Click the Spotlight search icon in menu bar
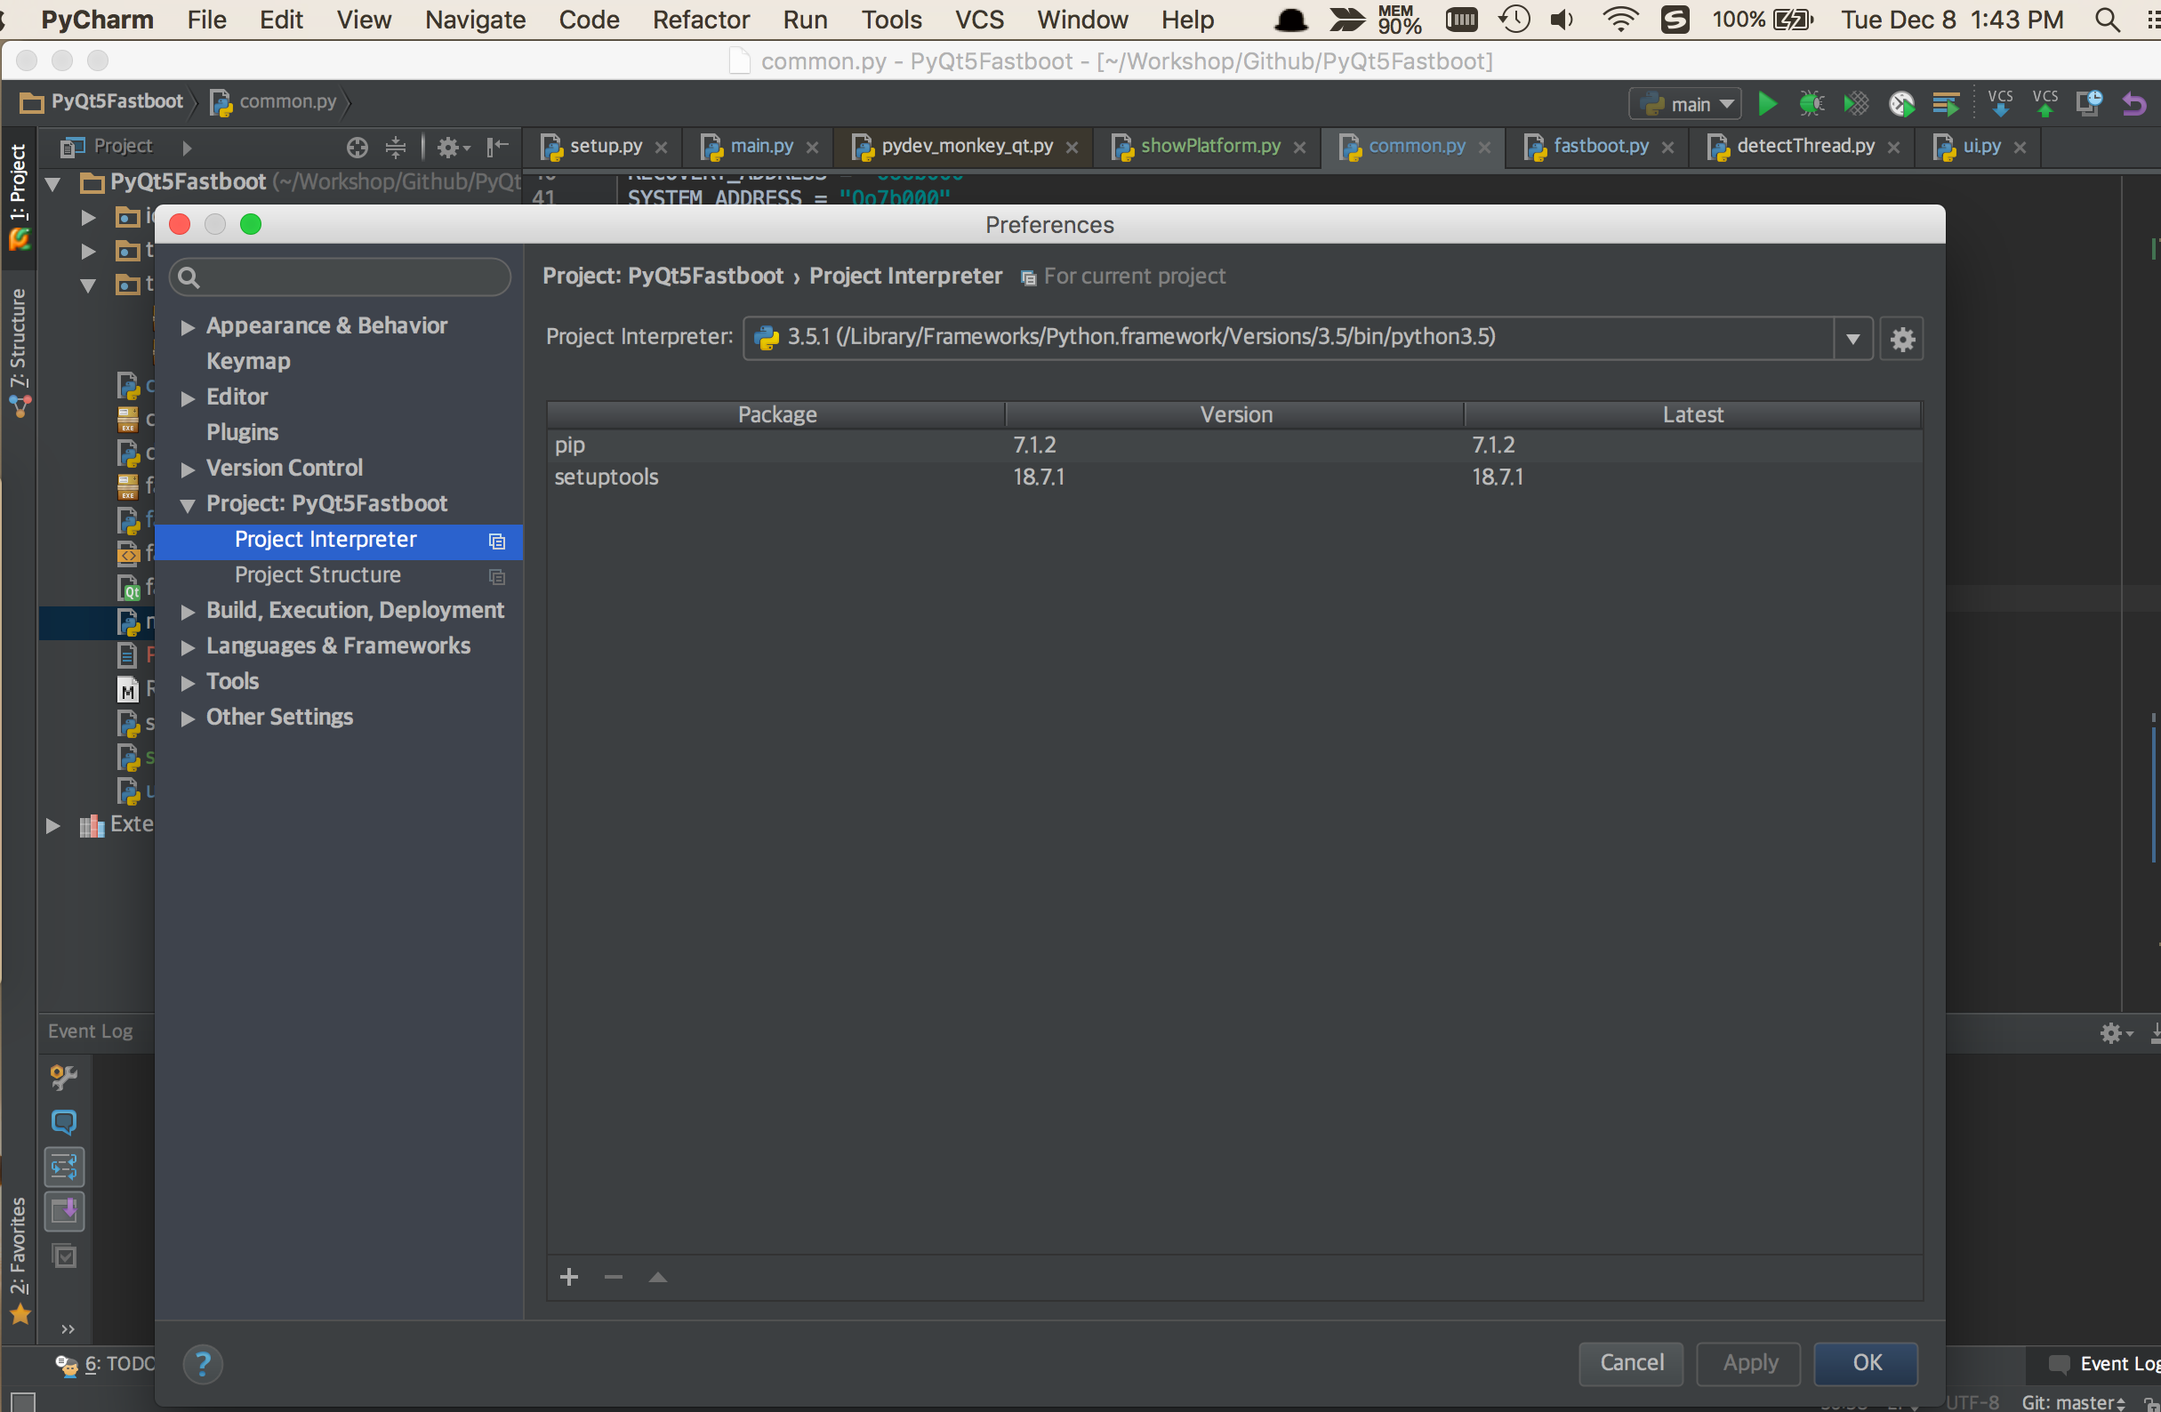Screen dimensions: 2161x1412 [x=2107, y=19]
